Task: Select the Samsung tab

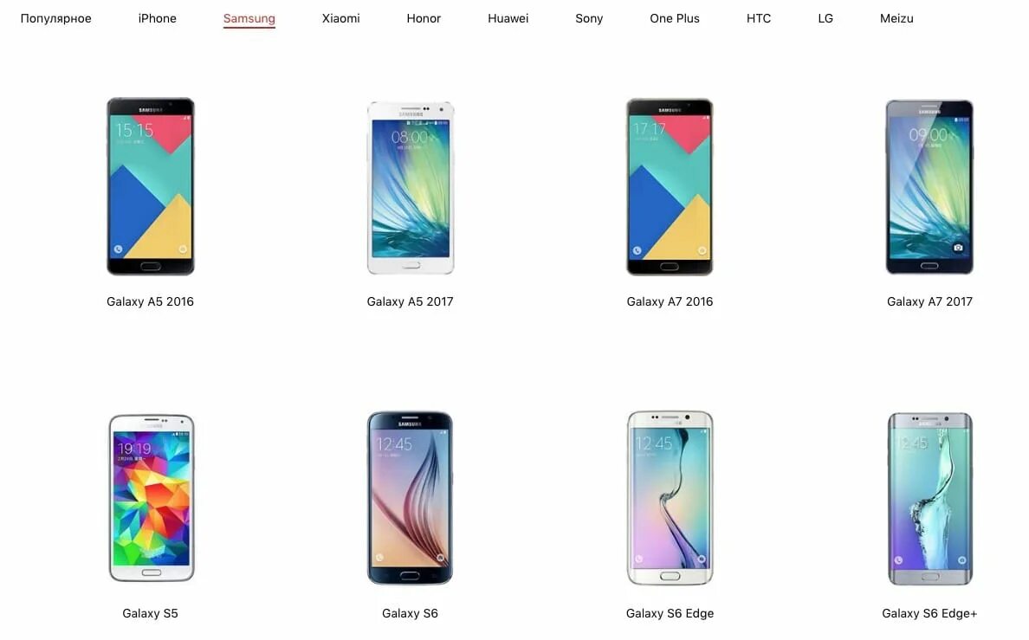Action: [x=249, y=18]
